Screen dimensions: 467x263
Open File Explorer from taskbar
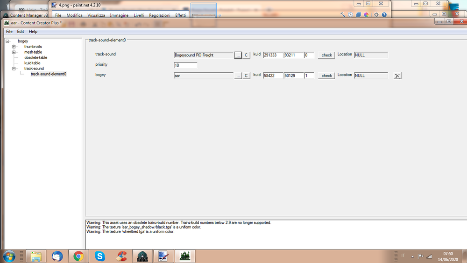36,256
